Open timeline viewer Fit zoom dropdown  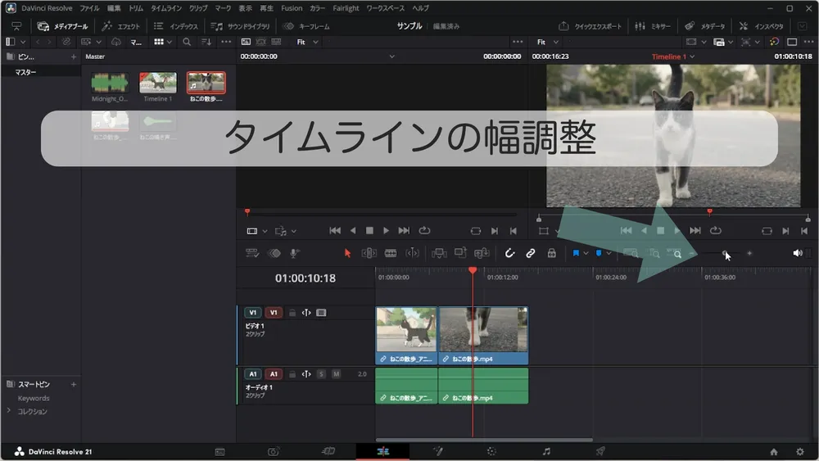click(547, 42)
